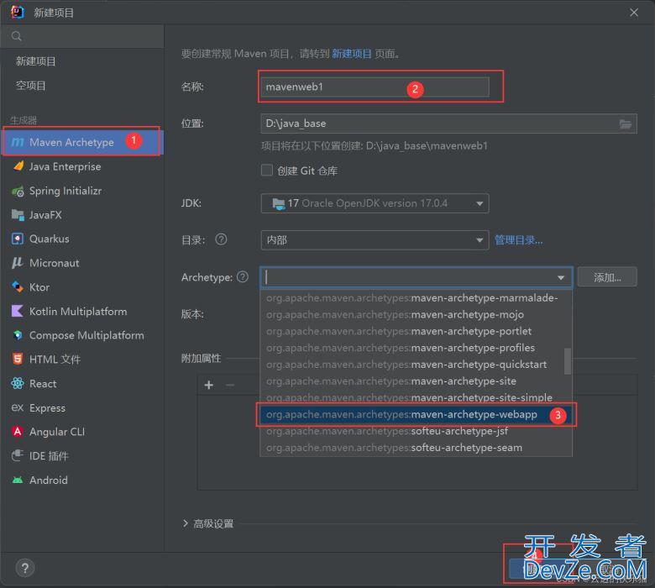Click the 位置 field showing D:\java_base

[448, 123]
